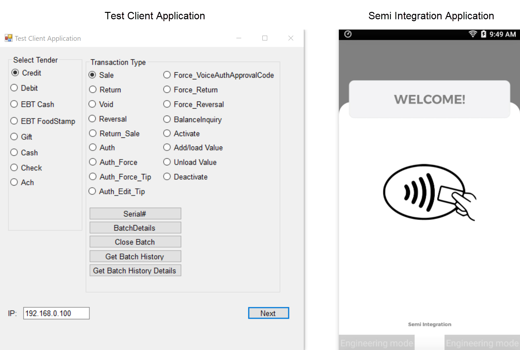Image resolution: width=520 pixels, height=350 pixels.
Task: Tap the battery charging icon
Action: tap(483, 34)
